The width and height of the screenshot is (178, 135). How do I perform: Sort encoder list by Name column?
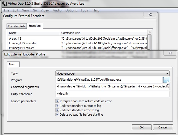[34, 33]
